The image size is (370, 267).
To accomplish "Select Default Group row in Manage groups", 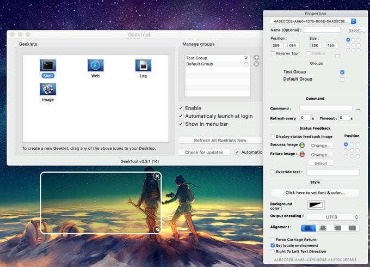I will tap(217, 64).
